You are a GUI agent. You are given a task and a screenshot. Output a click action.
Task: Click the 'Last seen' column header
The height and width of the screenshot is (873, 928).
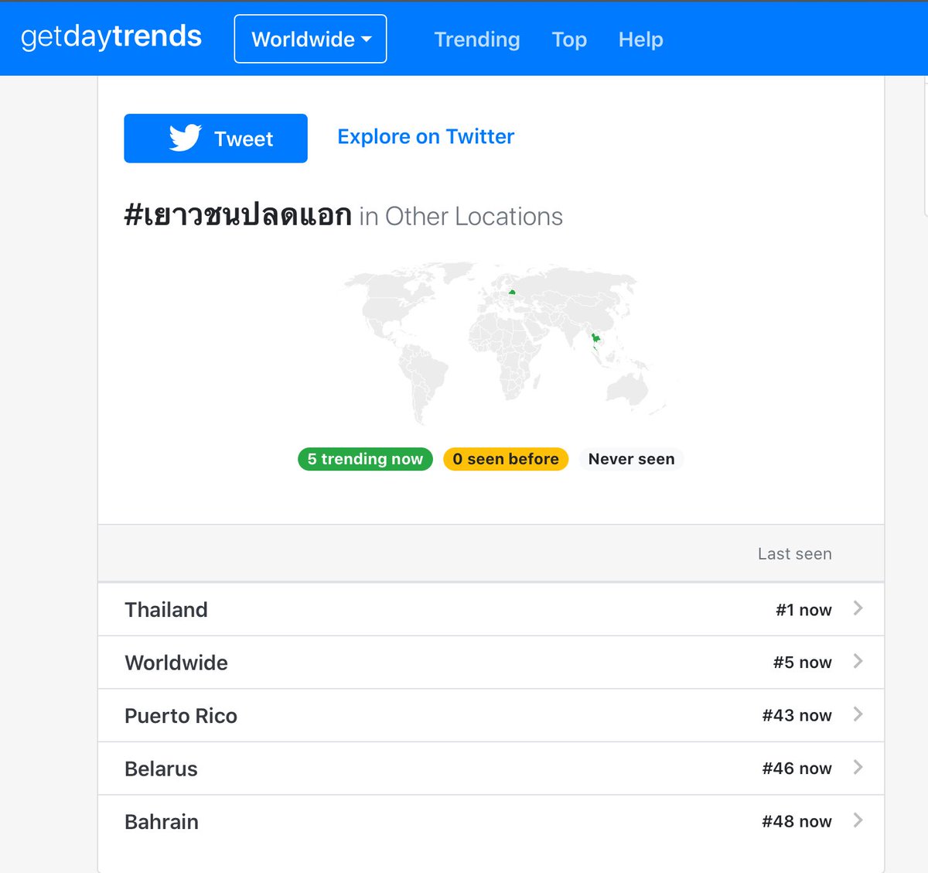[795, 554]
